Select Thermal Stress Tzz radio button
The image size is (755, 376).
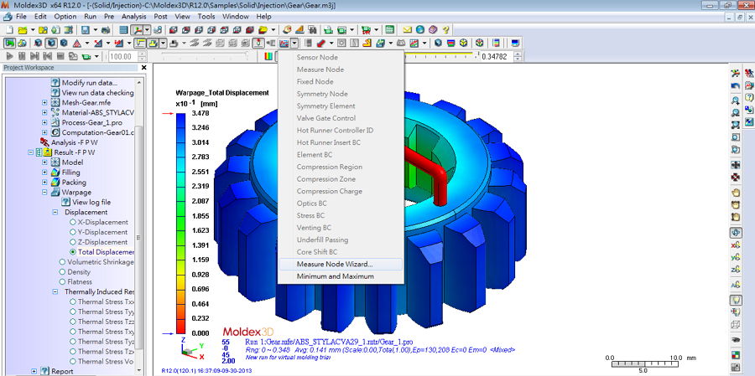[73, 322]
